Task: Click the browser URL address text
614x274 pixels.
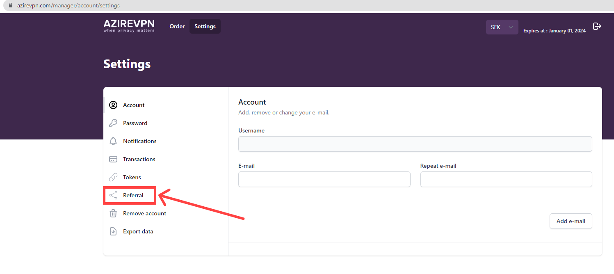Action: point(68,6)
